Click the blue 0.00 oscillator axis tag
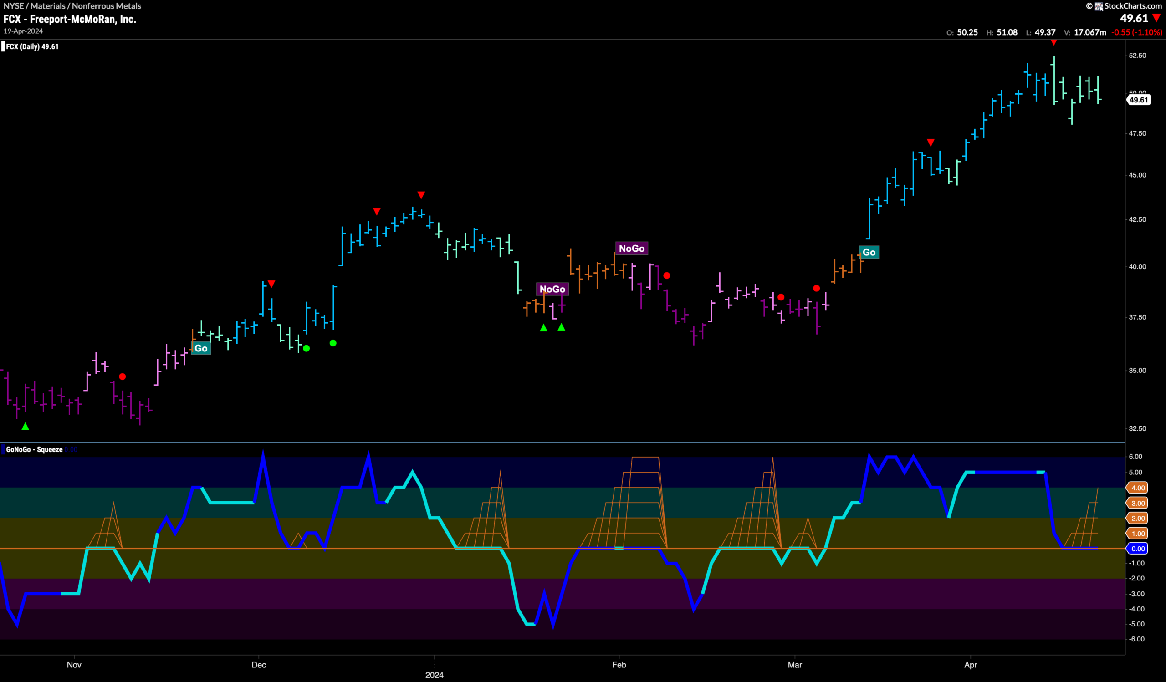Screen dimensions: 1166x682 (1137, 549)
